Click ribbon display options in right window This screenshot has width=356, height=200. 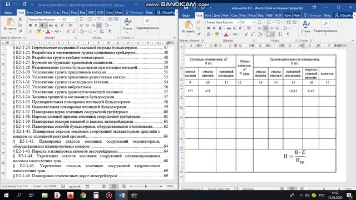coord(314,7)
